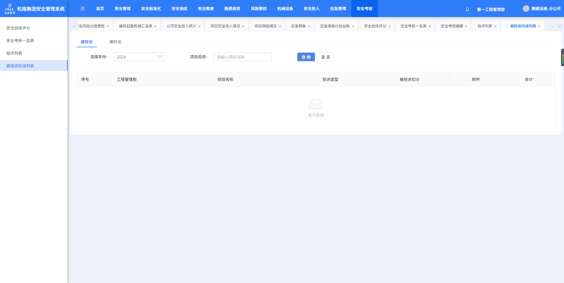Viewport: 564px width, 283px height.
Task: Open the 穗建运维-分公司 user menu
Action: [x=546, y=9]
